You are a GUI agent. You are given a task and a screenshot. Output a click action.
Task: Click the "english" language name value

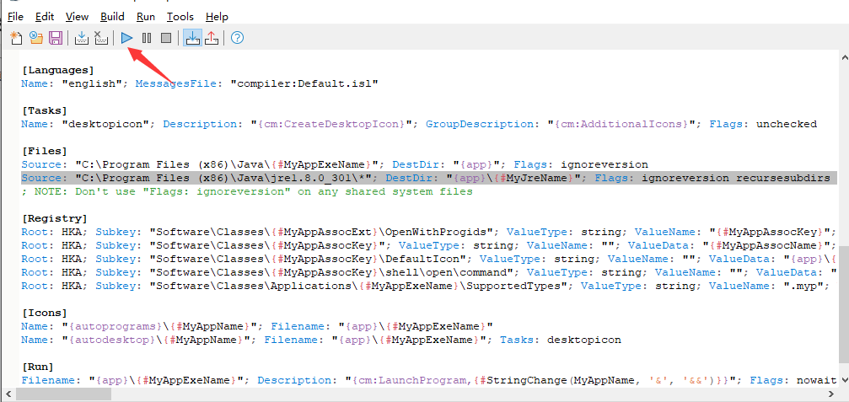pyautogui.click(x=92, y=84)
